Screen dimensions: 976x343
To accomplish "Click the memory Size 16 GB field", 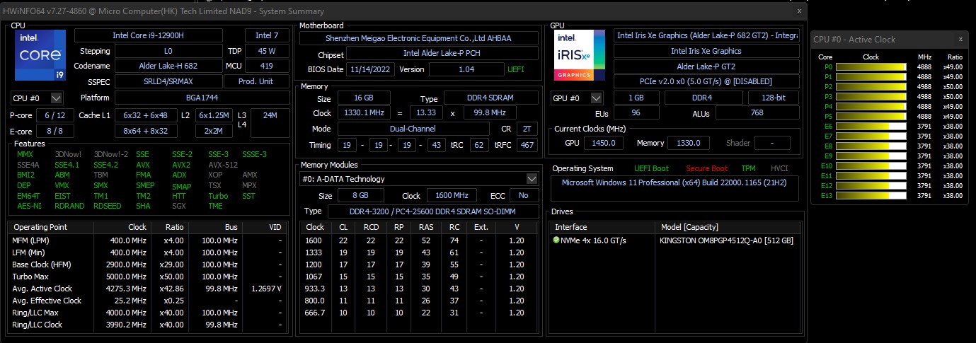I will tap(364, 98).
